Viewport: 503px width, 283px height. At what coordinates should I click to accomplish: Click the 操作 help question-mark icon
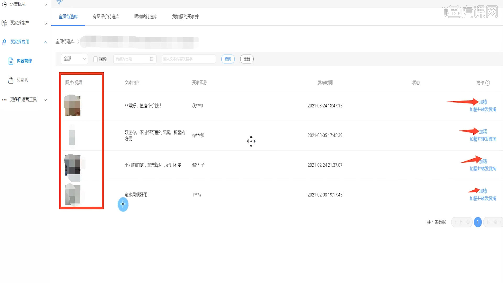tap(488, 83)
